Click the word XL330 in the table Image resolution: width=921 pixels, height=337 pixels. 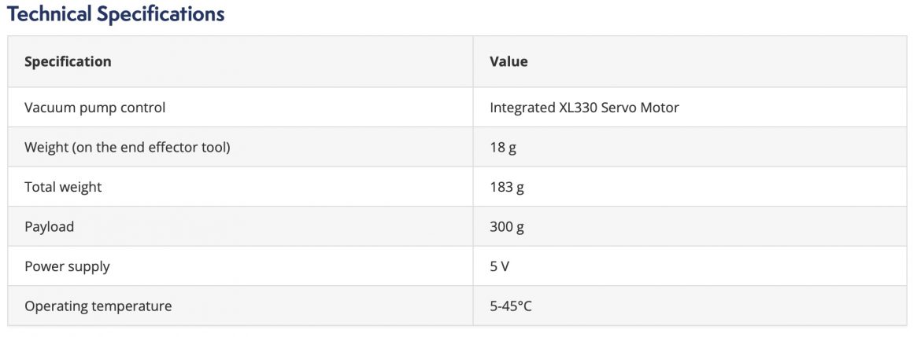pos(578,108)
